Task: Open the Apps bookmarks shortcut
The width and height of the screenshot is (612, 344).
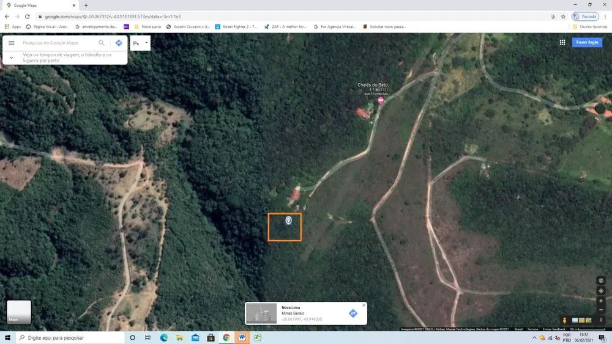Action: pyautogui.click(x=12, y=26)
